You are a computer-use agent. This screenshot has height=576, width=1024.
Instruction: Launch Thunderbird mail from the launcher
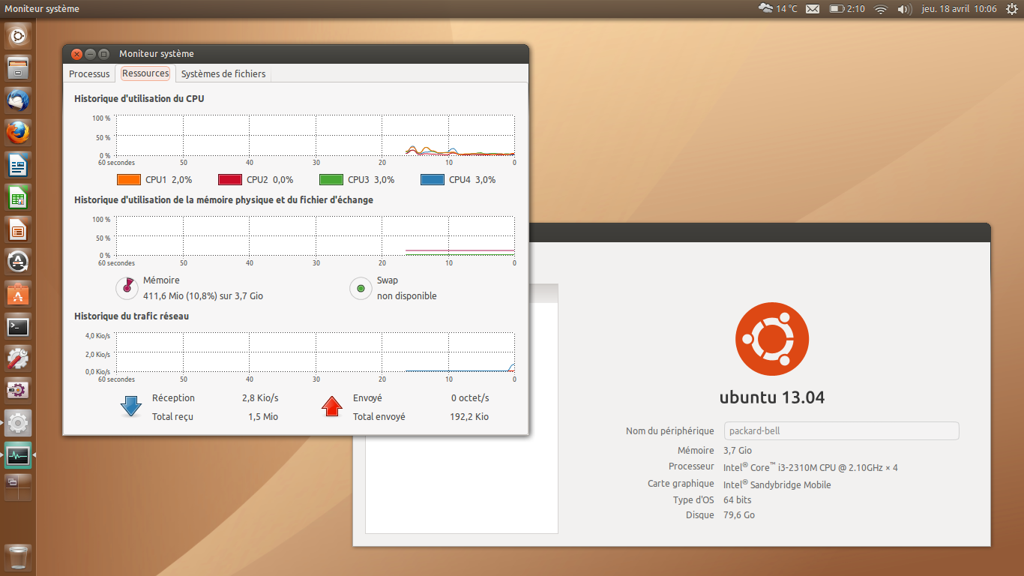pos(18,100)
